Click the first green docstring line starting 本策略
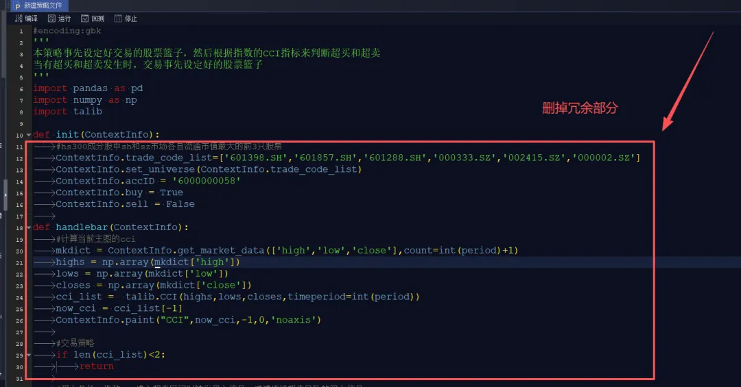This screenshot has width=741, height=387. pyautogui.click(x=207, y=53)
